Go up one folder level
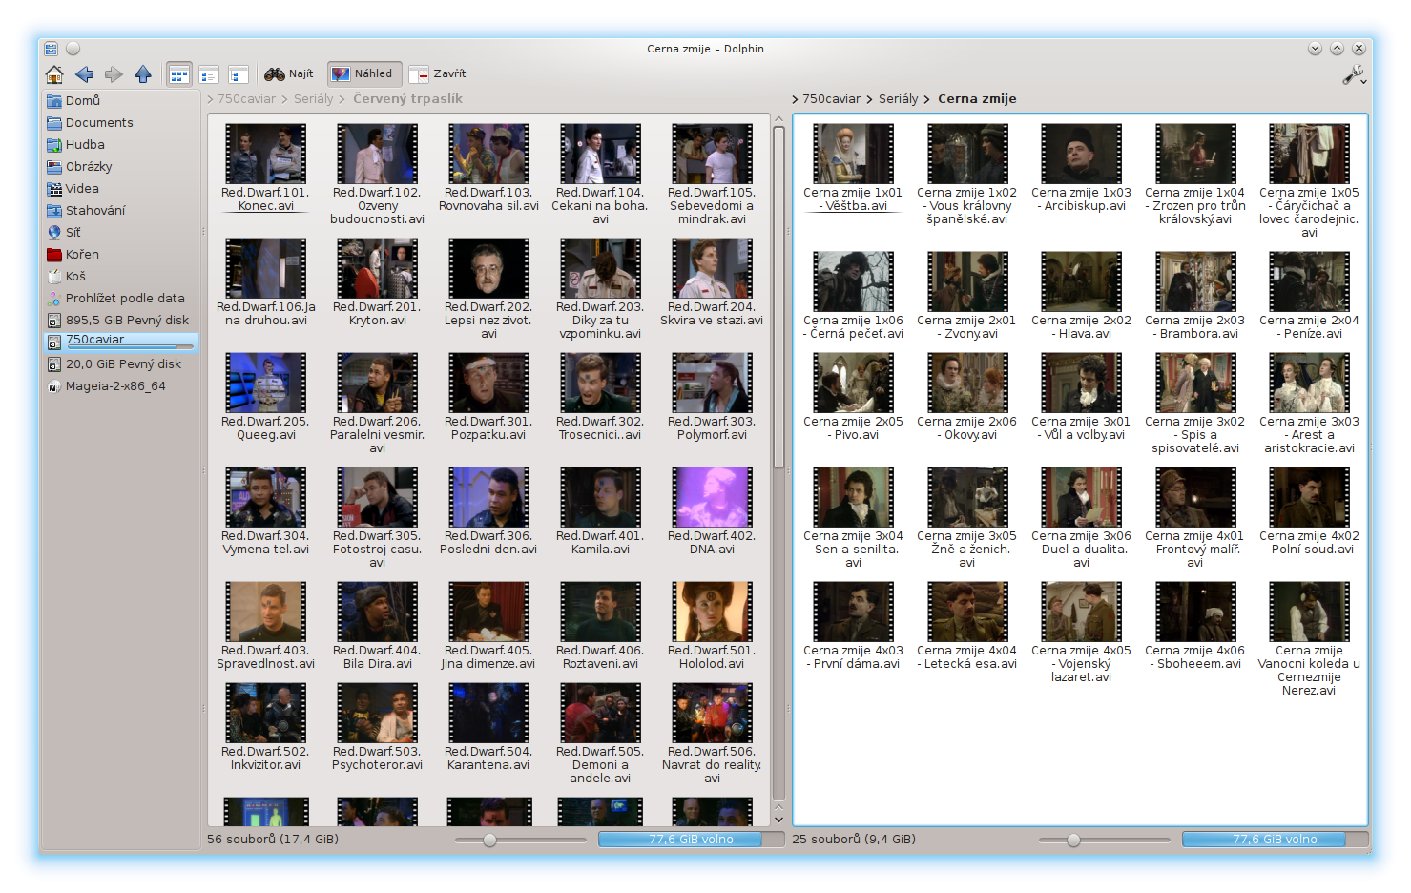1411x893 pixels. coord(143,74)
